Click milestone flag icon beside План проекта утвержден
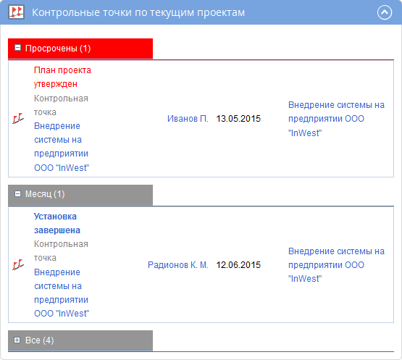402x360 pixels. [18, 119]
